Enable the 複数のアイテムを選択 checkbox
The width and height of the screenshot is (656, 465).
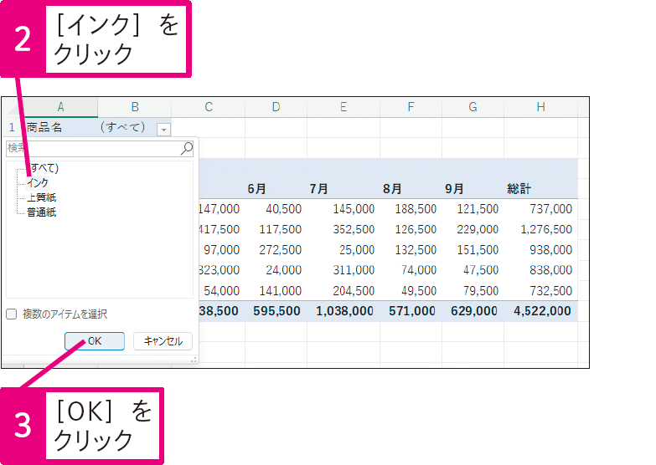tap(12, 314)
